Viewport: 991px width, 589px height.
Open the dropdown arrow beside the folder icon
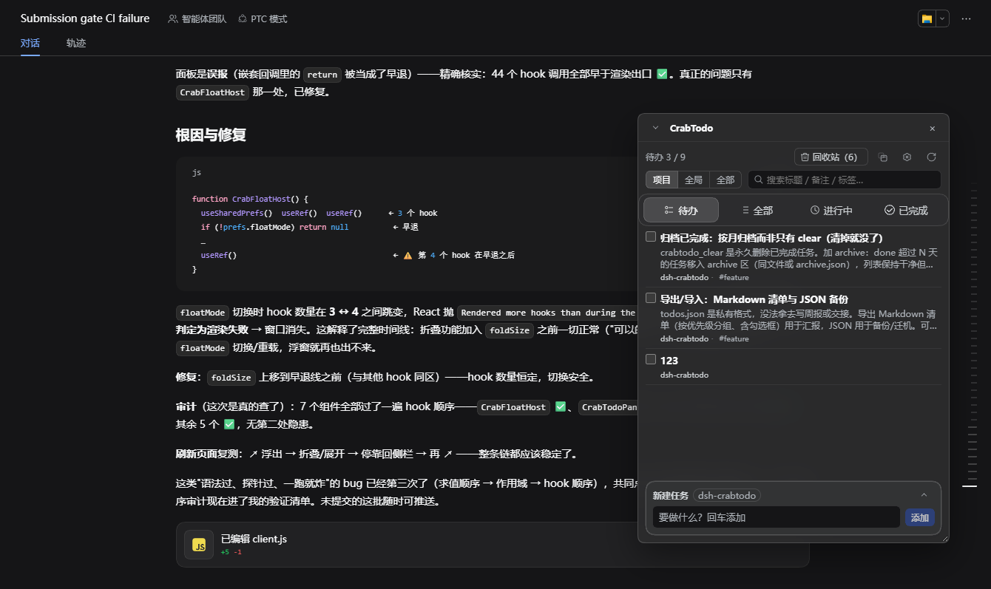tap(942, 18)
